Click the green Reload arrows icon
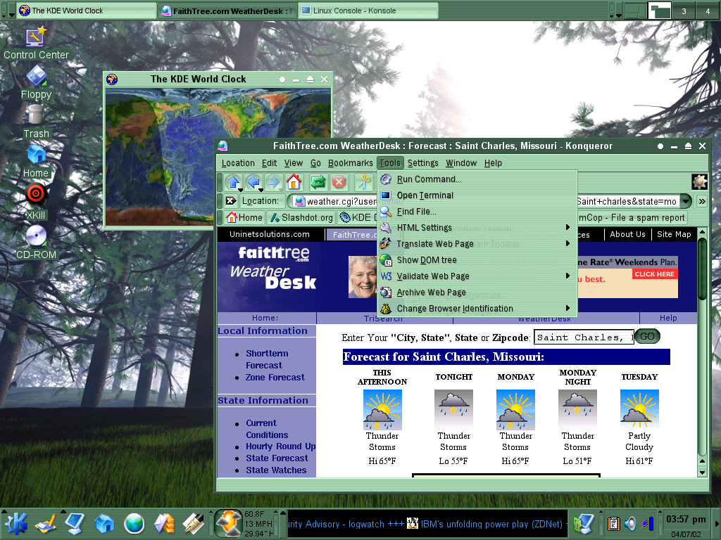This screenshot has height=540, width=721. (x=318, y=182)
